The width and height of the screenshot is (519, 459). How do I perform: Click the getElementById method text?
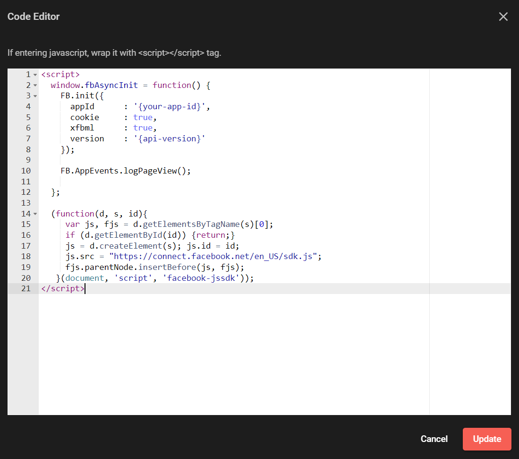[128, 235]
